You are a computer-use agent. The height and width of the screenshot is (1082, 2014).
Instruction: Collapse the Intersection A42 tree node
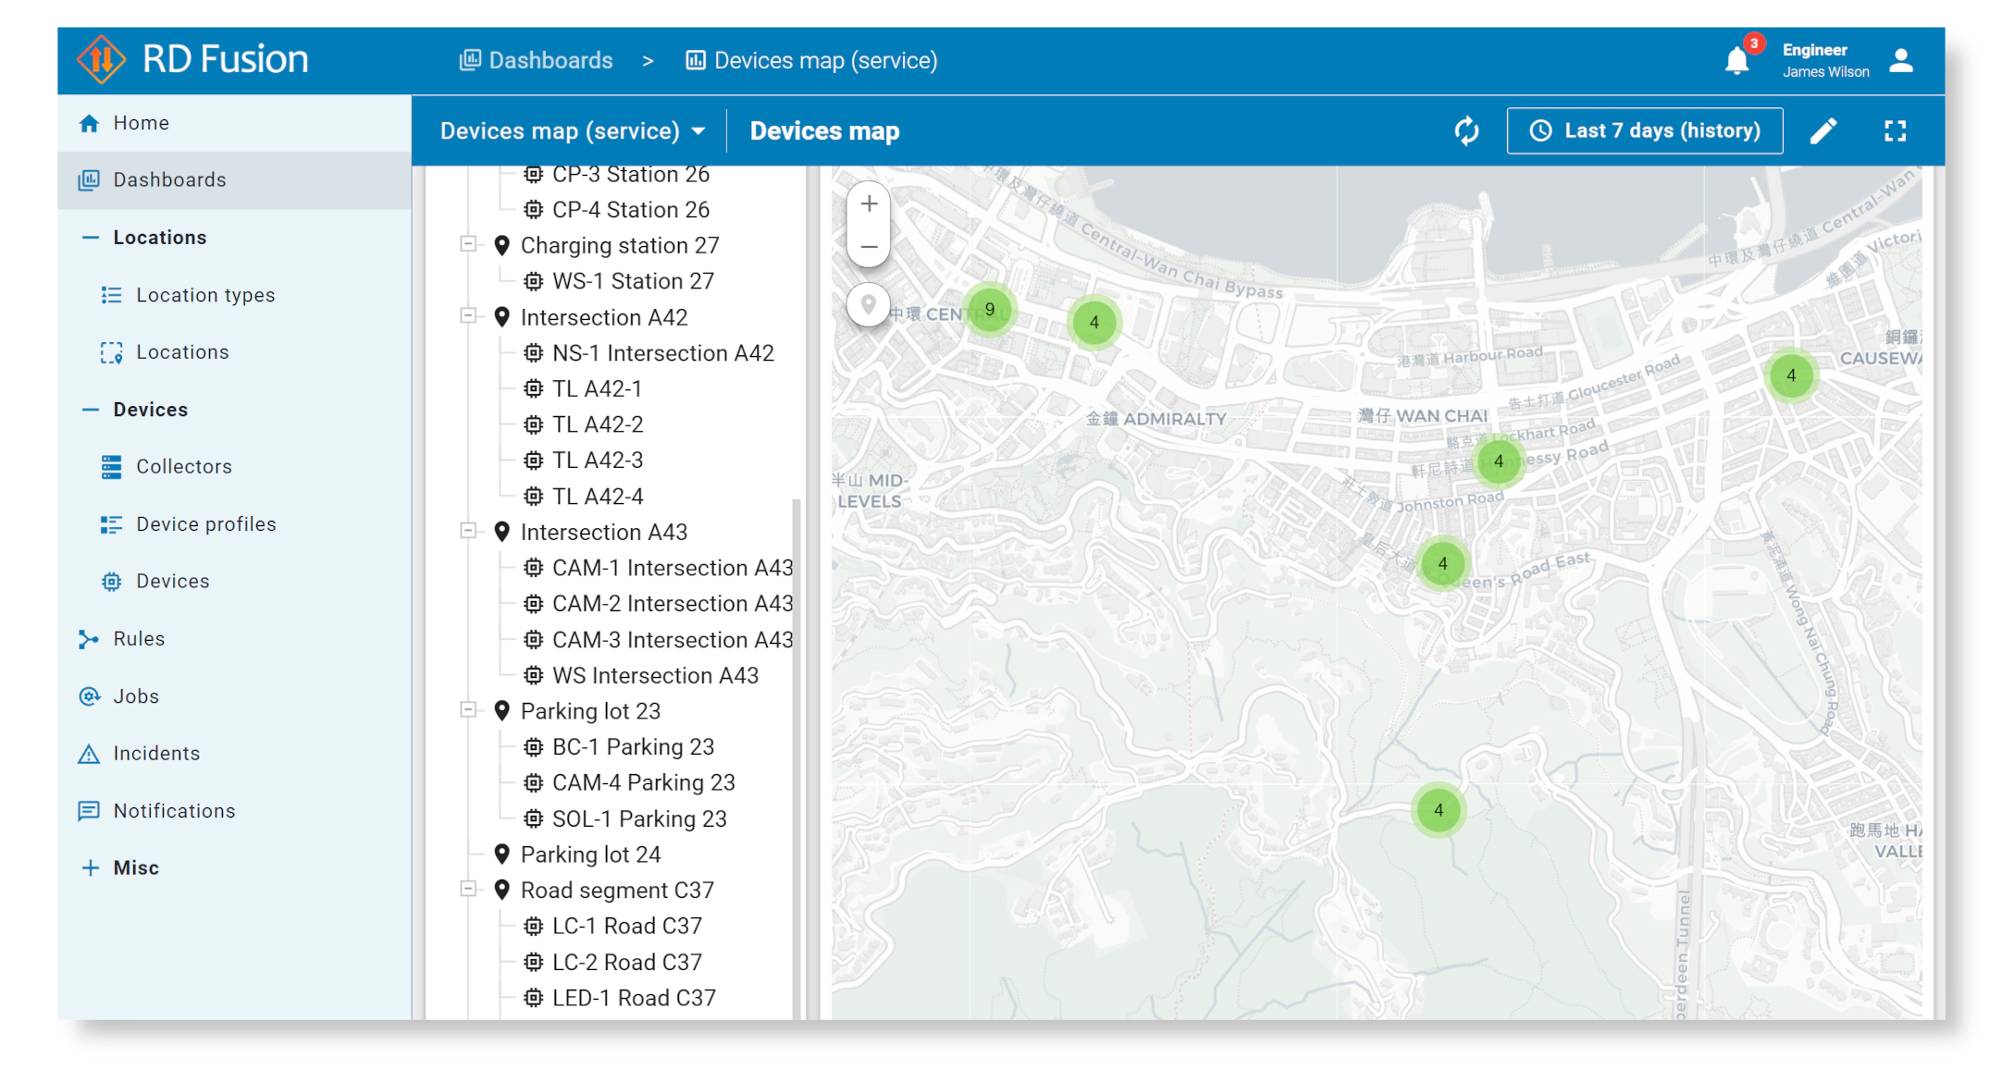469,316
